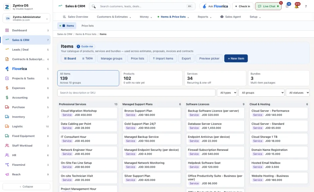Open the All types filter dropdown
The image size is (314, 192).
click(227, 93)
